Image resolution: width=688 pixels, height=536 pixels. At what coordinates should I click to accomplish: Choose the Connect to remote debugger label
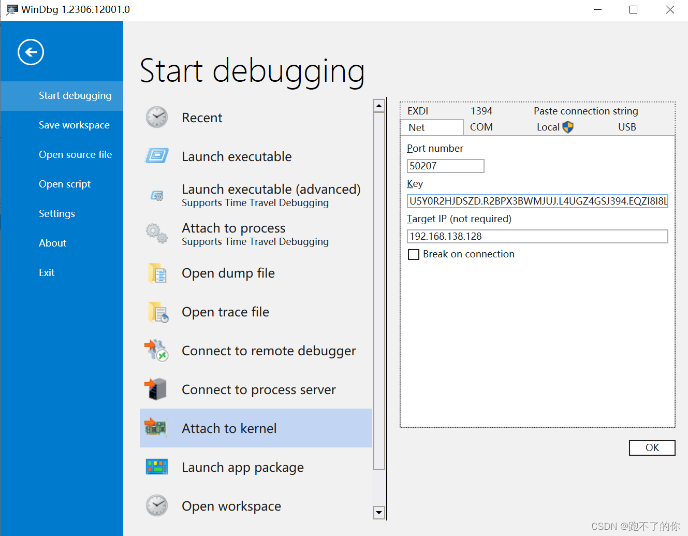[269, 351]
